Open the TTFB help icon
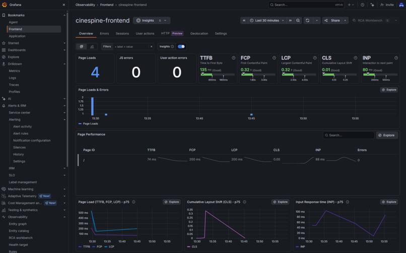This screenshot has width=406, height=253. coord(234,58)
